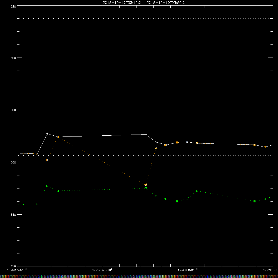Click the topmost horizontal dotted limit line
The image size is (278, 278).
[145, 18]
